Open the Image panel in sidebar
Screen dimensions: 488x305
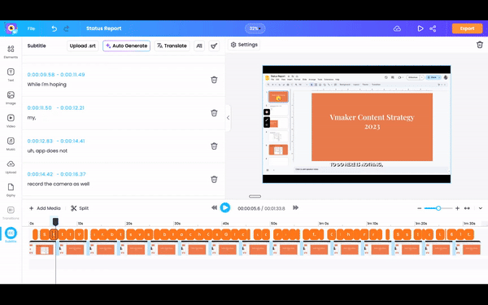(11, 98)
